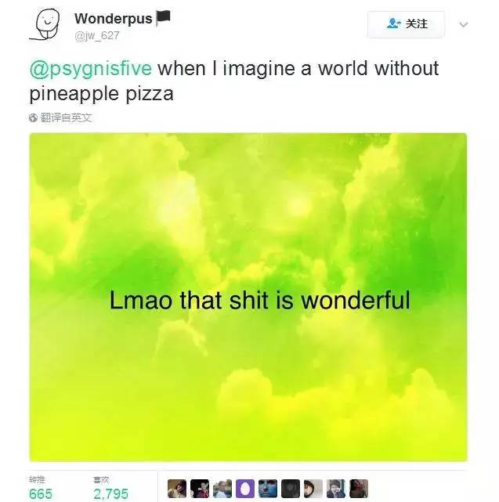Image resolution: width=499 pixels, height=502 pixels.
Task: Open the dark avatar right of blue face
Action: click(291, 489)
